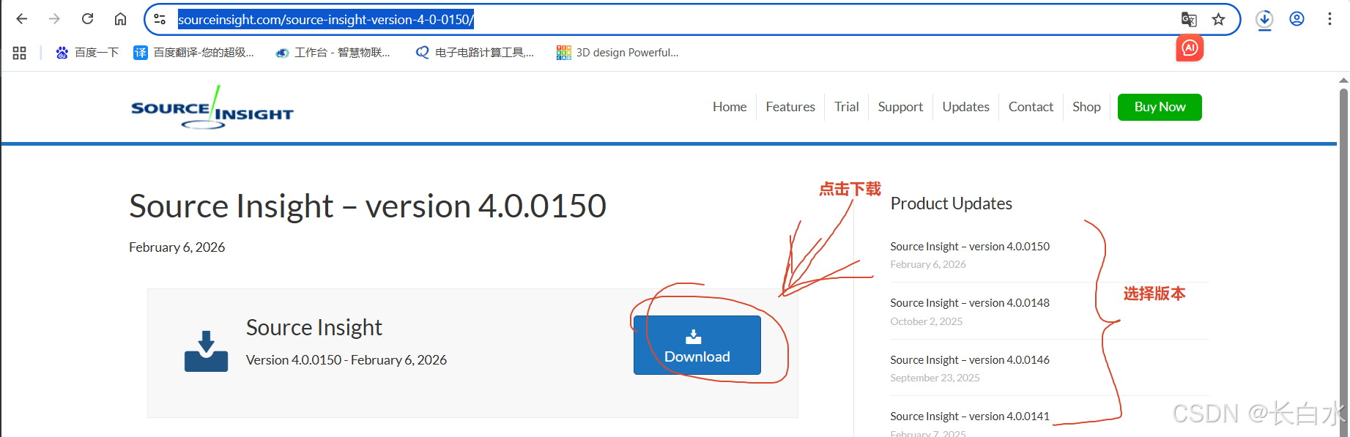Open the user profile icon
Viewport: 1350px width, 437px height.
click(1297, 19)
